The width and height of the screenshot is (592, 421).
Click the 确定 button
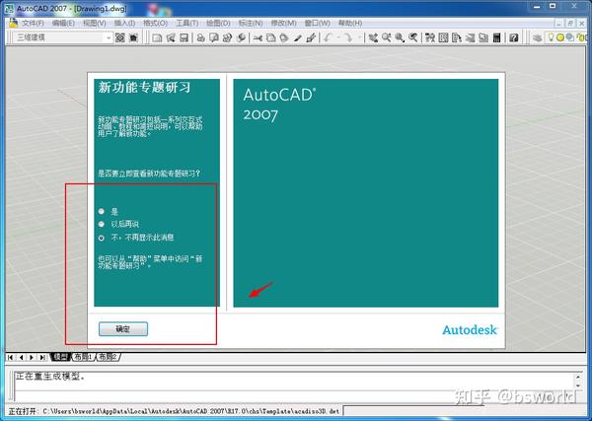(123, 329)
